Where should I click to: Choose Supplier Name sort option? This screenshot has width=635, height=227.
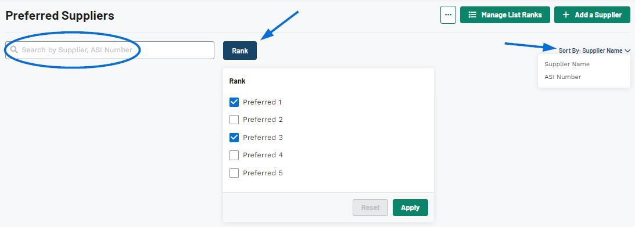(x=567, y=64)
